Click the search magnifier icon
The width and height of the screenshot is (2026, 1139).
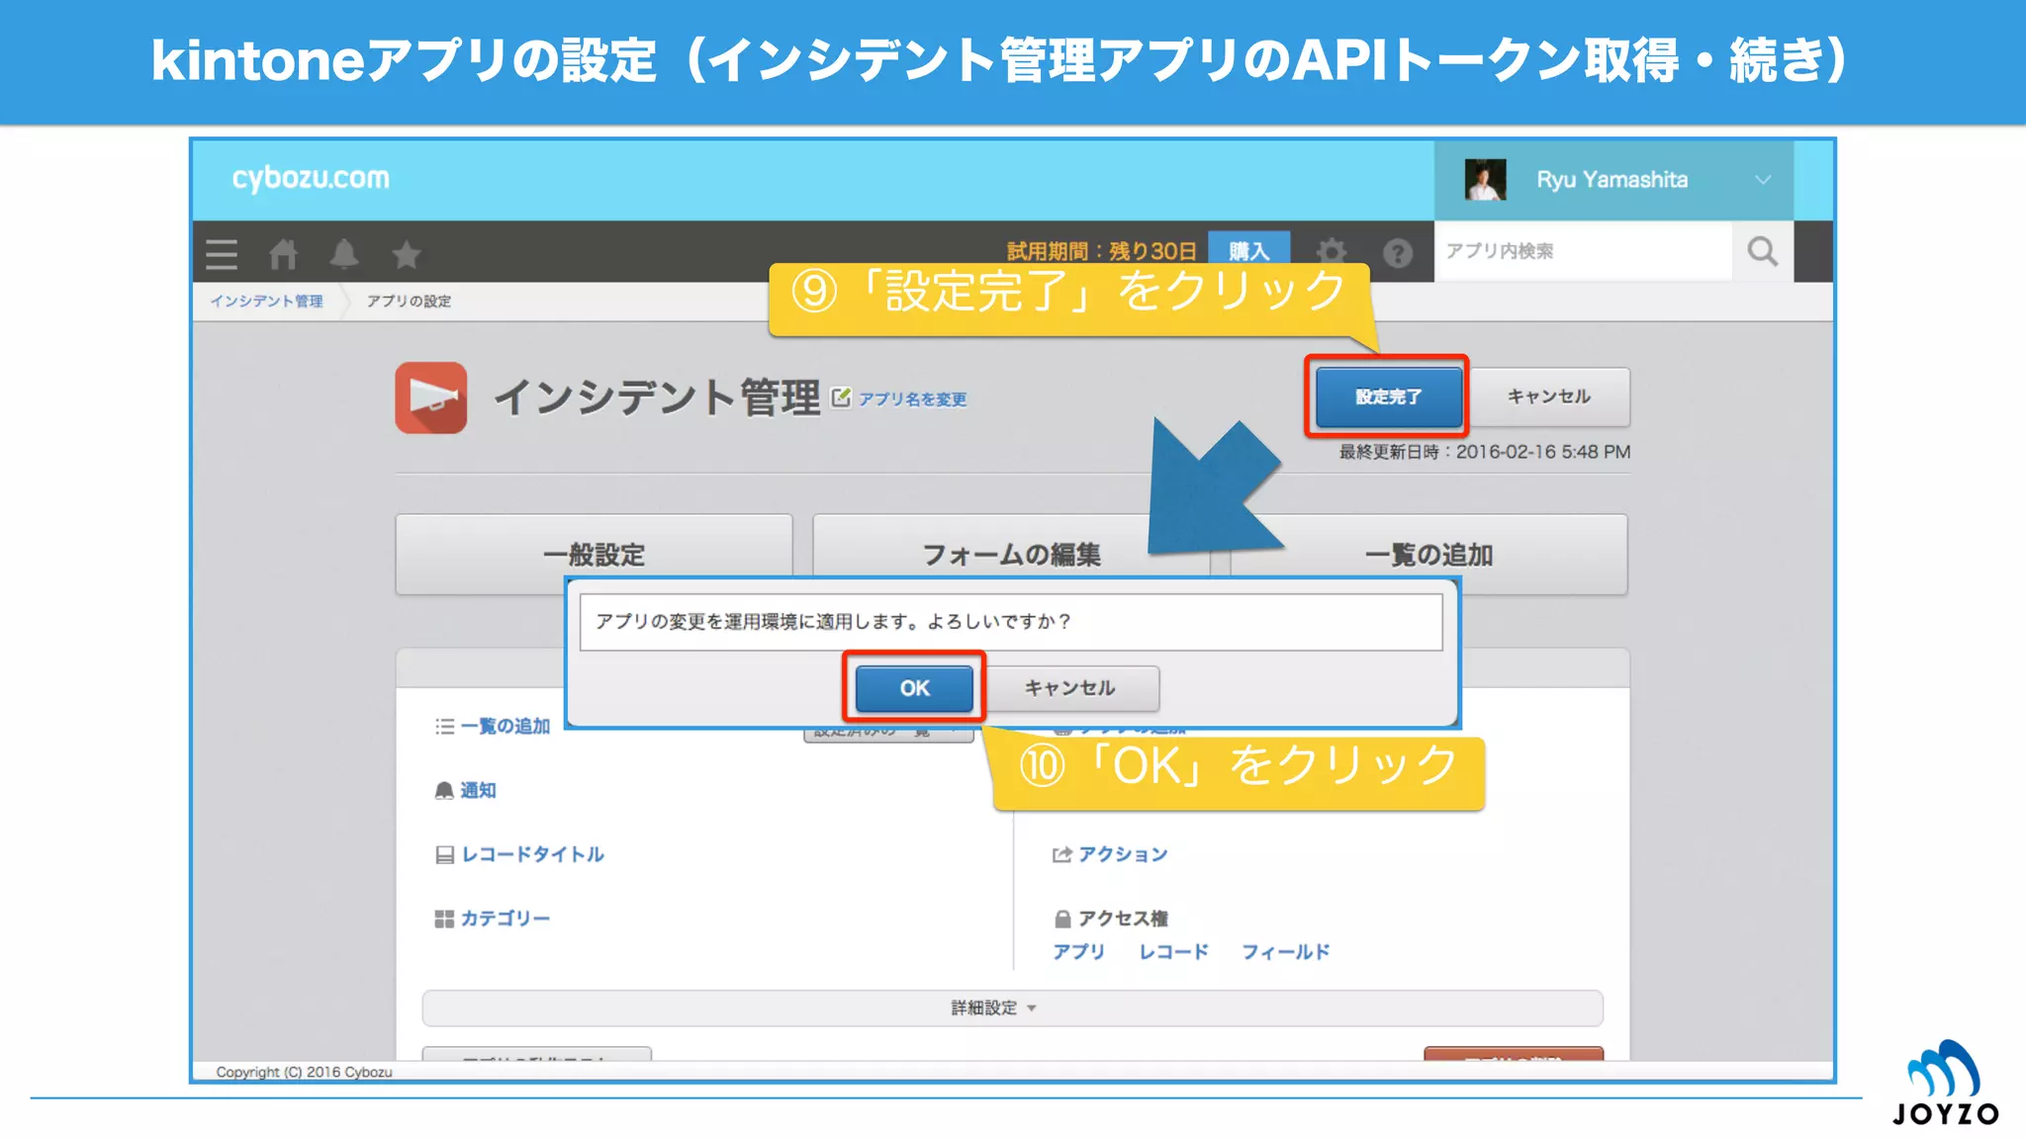coord(1763,251)
